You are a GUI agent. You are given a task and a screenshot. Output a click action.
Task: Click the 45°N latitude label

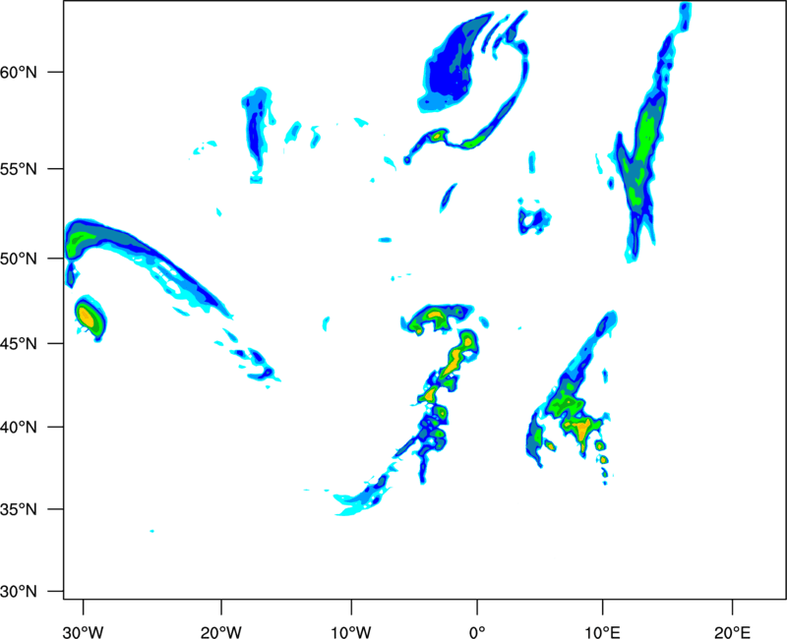point(19,344)
